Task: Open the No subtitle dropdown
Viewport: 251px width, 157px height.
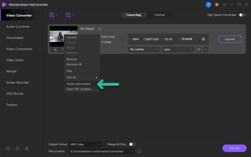Action: (144, 49)
